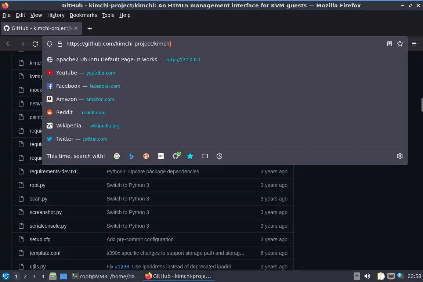Search history with the clock icon

pos(219,156)
